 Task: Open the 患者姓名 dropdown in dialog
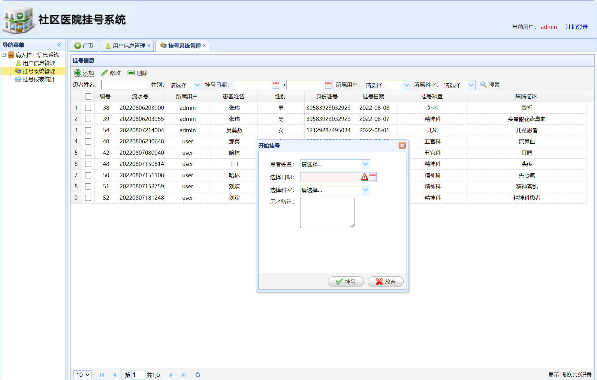point(365,164)
